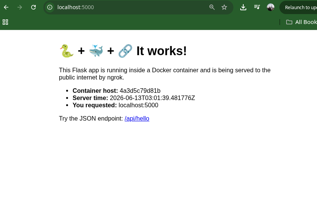Go back using the browser back arrow
The height and width of the screenshot is (202, 317).
pos(6,8)
